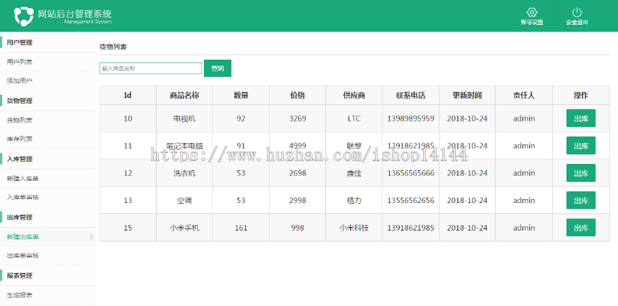Click the 货物管理 section header
Image resolution: width=618 pixels, height=306 pixels.
tap(20, 101)
